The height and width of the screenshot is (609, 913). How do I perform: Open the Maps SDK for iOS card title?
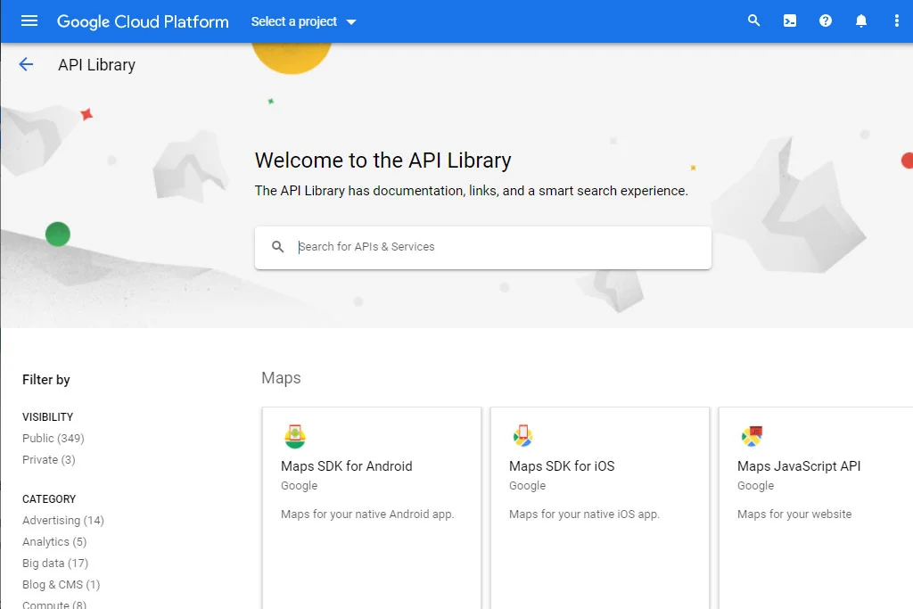tap(562, 465)
